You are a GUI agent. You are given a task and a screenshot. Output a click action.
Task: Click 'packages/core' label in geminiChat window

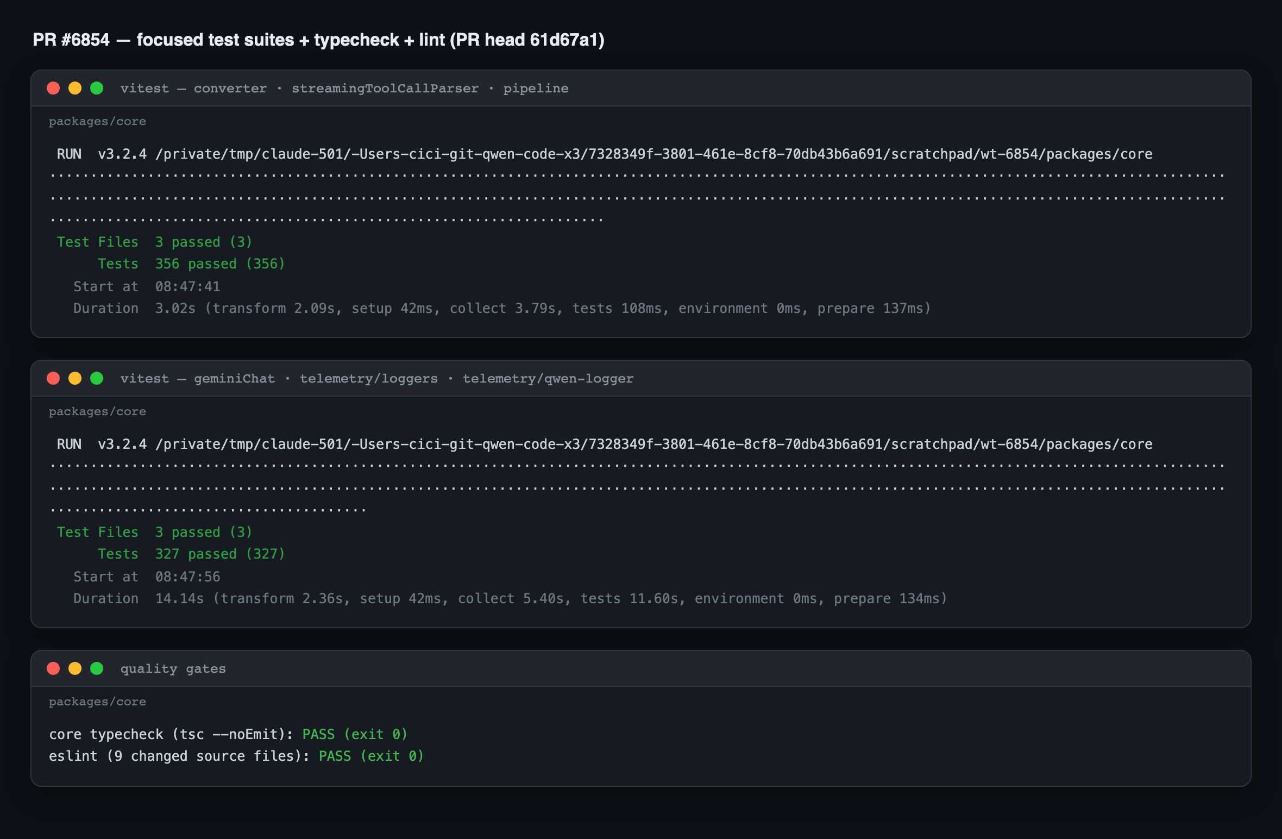coord(97,412)
